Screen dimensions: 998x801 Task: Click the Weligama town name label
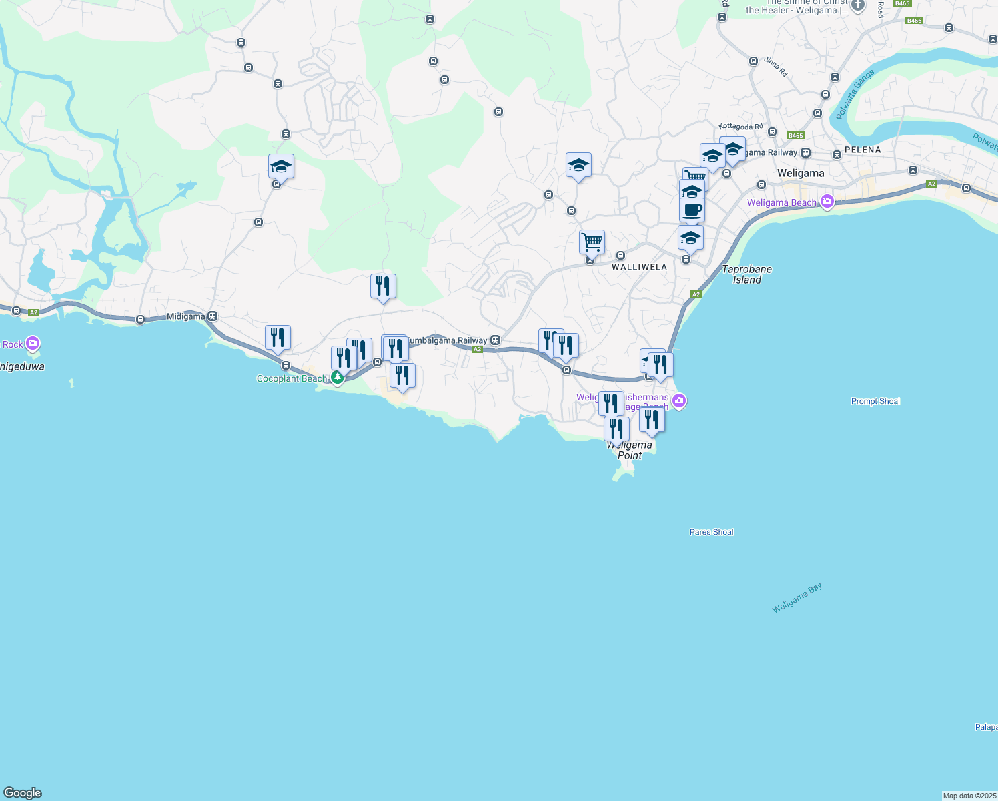[801, 173]
